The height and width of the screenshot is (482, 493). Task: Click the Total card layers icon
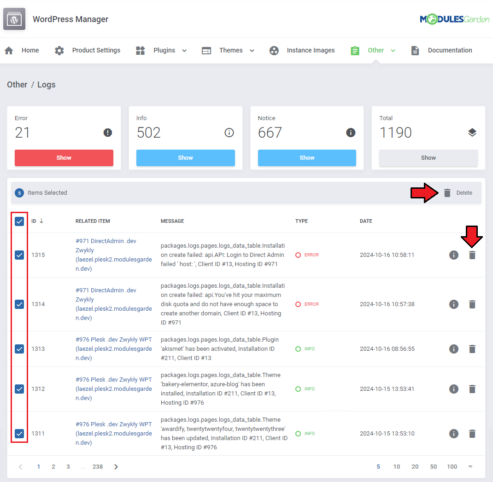click(472, 133)
